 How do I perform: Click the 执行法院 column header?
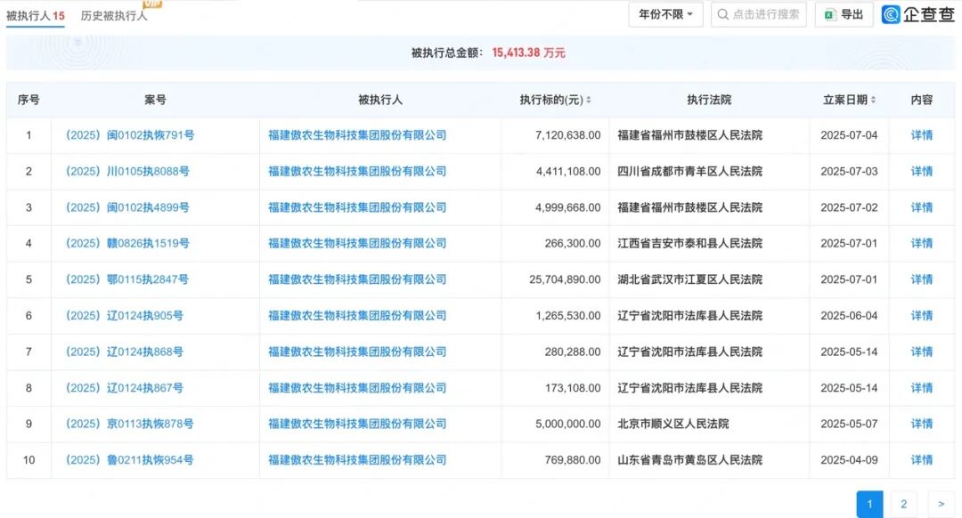[709, 100]
